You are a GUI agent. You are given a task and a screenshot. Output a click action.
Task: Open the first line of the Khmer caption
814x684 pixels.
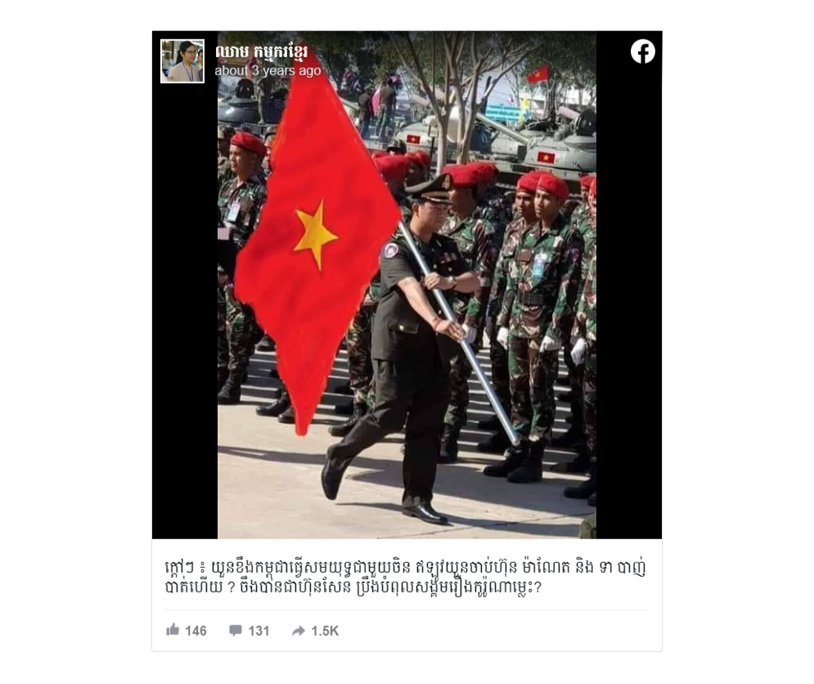405,567
